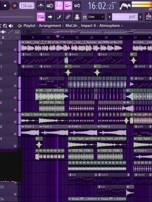Open the Line snap dropdown

(96, 17)
